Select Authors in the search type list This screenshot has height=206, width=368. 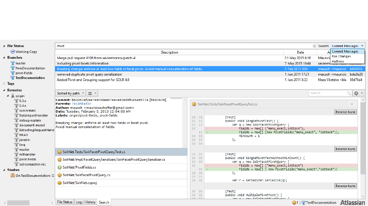point(338,61)
